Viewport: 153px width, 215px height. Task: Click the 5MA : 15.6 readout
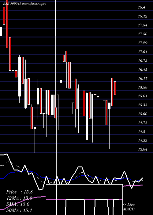click(x=18, y=204)
